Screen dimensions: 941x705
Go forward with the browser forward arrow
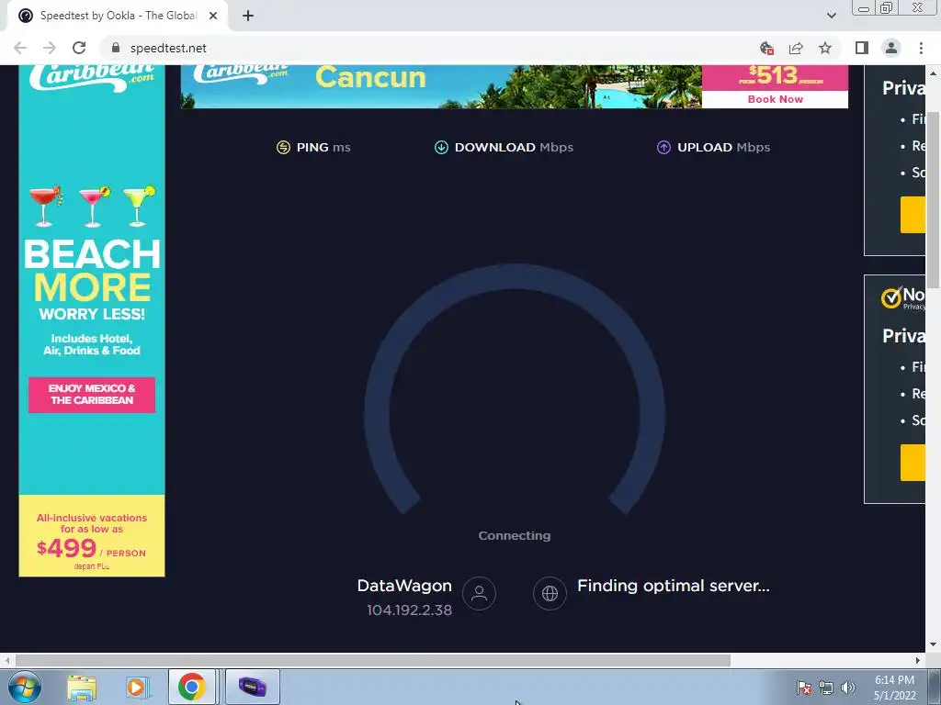(50, 48)
